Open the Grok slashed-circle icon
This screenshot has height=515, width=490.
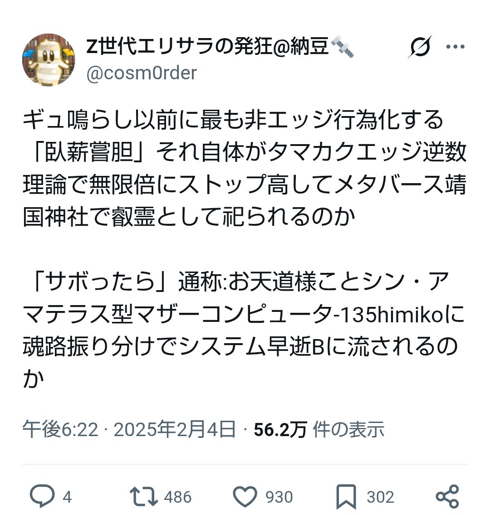420,47
